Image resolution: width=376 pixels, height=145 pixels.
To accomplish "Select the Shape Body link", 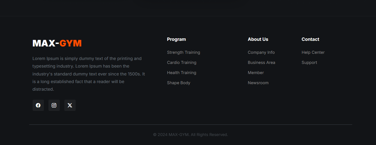I will [179, 83].
